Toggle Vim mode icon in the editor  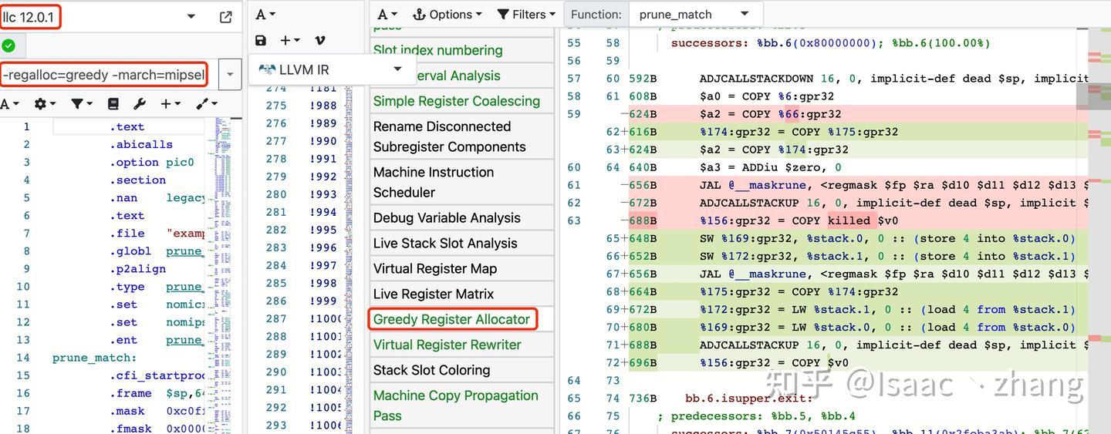click(320, 40)
